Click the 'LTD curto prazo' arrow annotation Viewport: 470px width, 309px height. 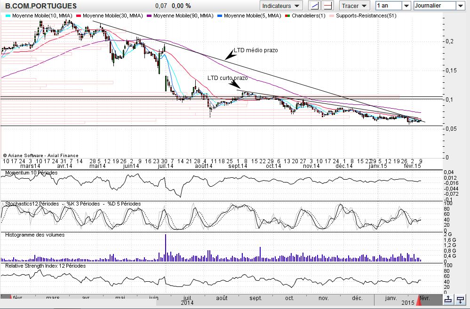click(x=235, y=84)
